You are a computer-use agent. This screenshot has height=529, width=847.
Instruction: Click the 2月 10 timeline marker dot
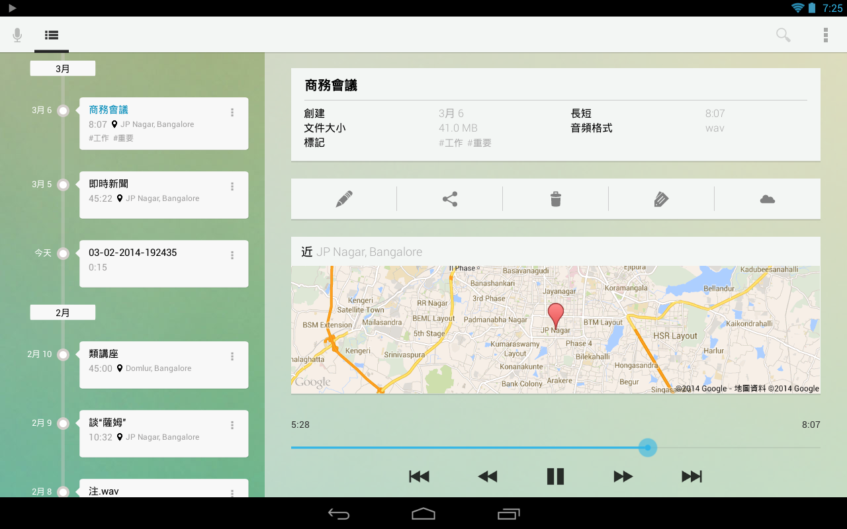pos(63,354)
